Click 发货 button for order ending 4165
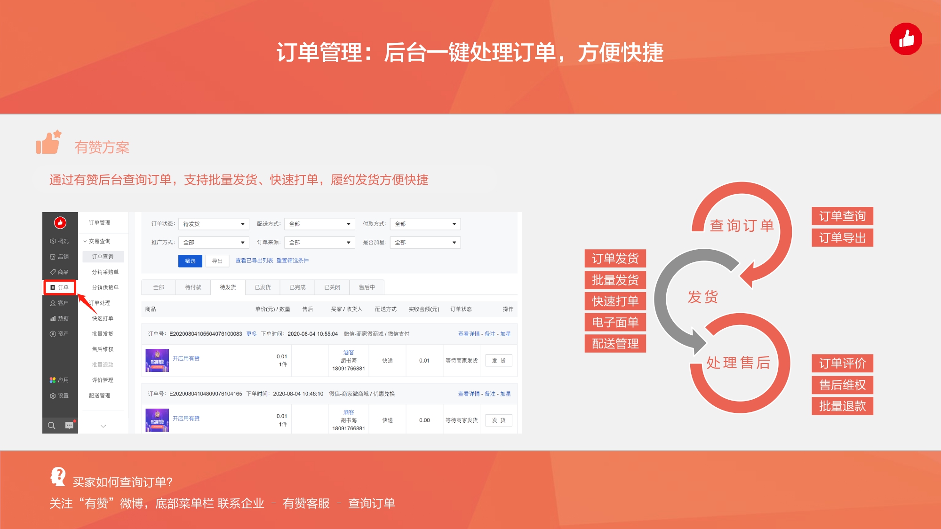The width and height of the screenshot is (941, 529). click(499, 420)
